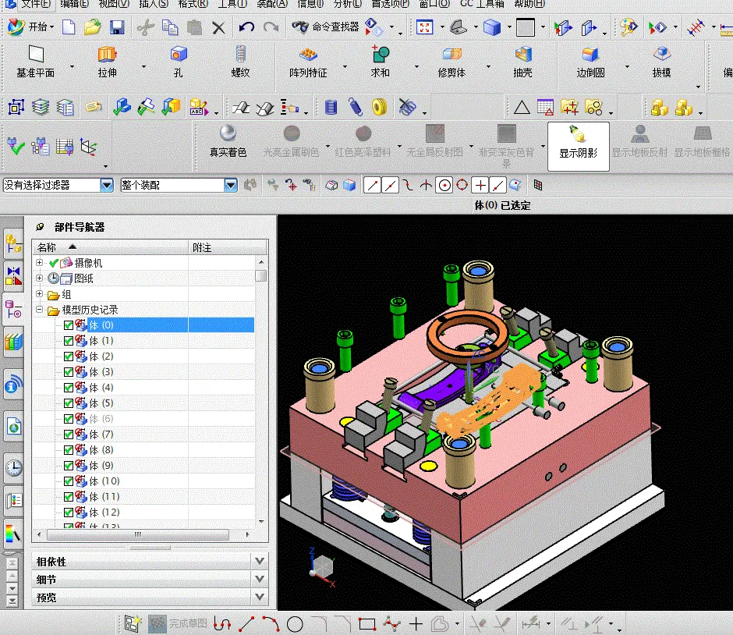This screenshot has height=635, width=733.
Task: Click the Undo arrow icon
Action: [x=246, y=27]
